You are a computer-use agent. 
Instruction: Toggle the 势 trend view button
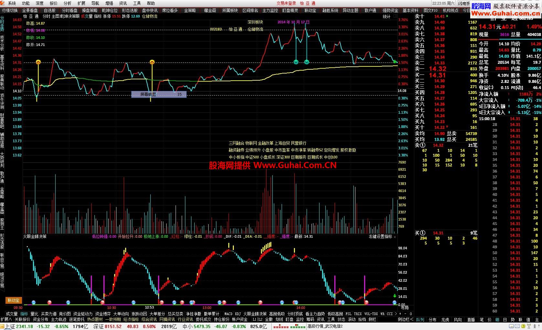click(x=513, y=320)
